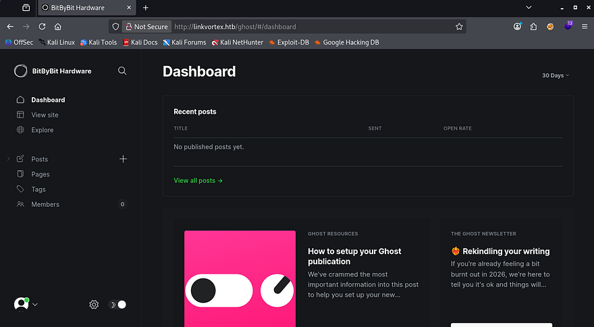Screen dimensions: 594x327
Task: Go to Members in the sidebar
Action: click(x=45, y=204)
